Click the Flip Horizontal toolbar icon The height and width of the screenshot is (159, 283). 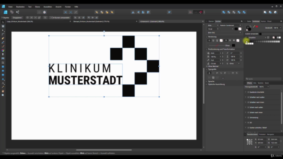click(x=133, y=12)
